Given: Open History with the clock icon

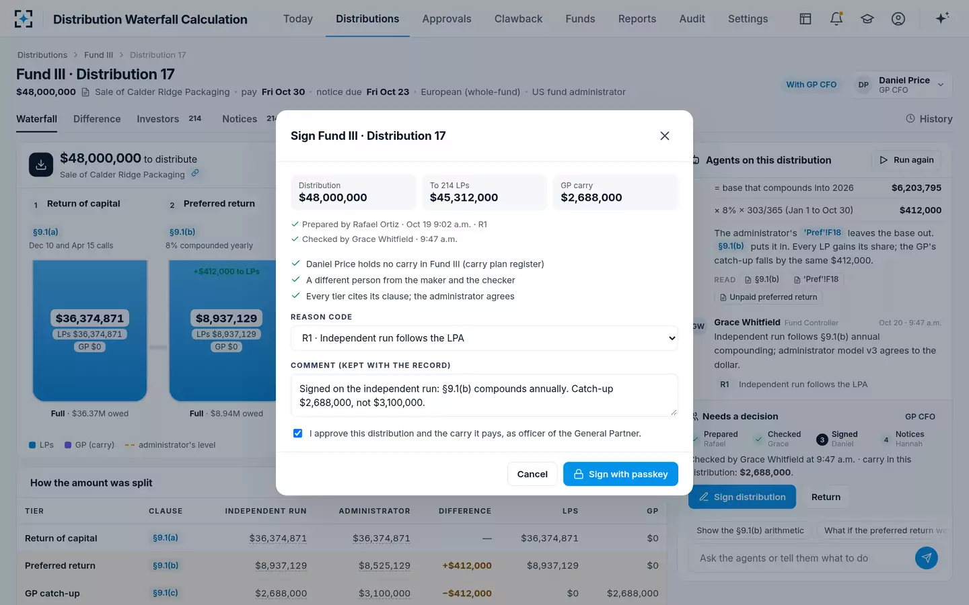Looking at the screenshot, I should point(929,119).
